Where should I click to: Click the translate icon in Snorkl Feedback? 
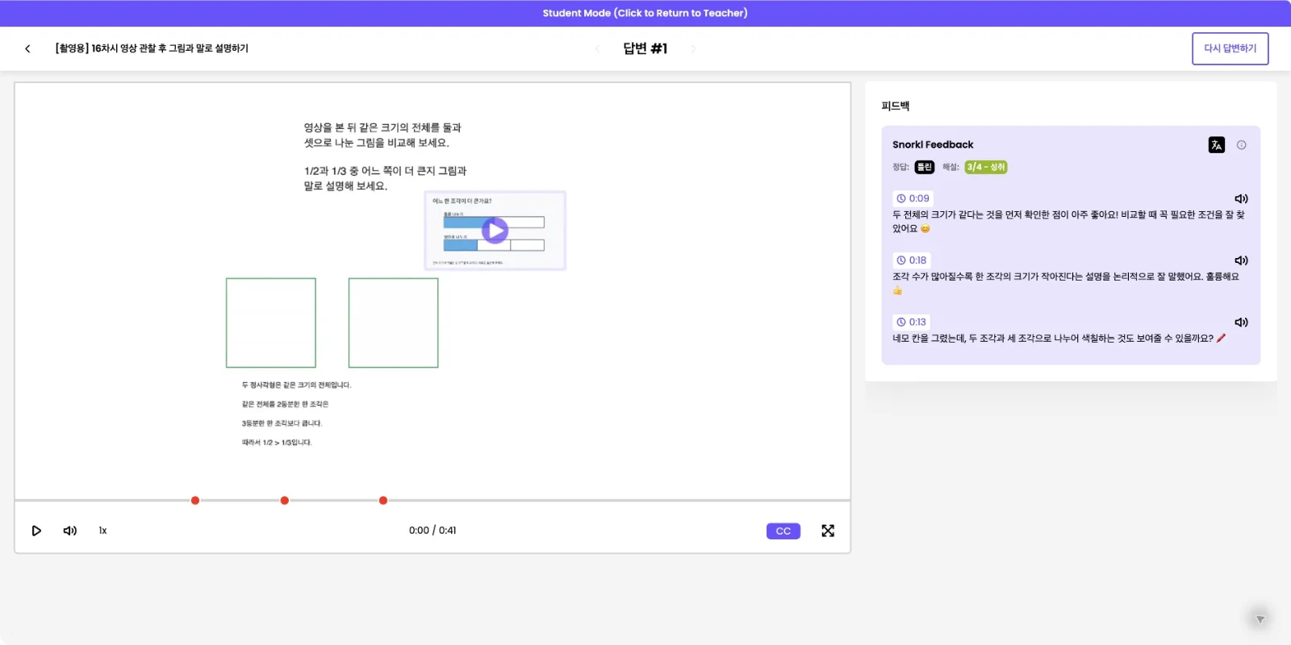pyautogui.click(x=1216, y=145)
